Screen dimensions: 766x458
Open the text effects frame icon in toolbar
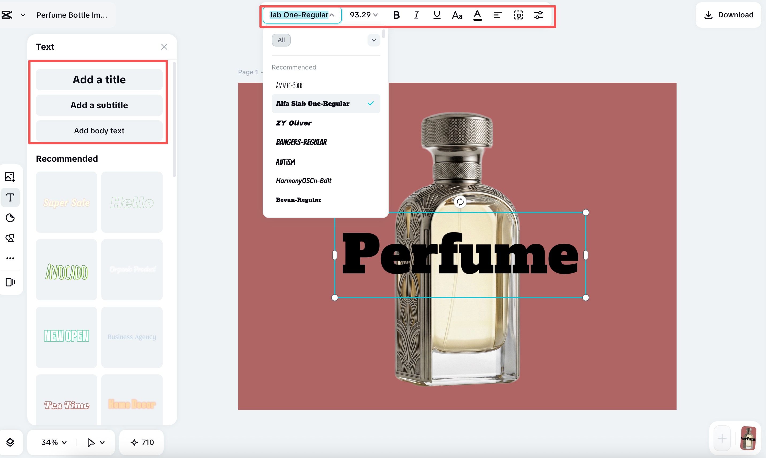click(x=518, y=15)
